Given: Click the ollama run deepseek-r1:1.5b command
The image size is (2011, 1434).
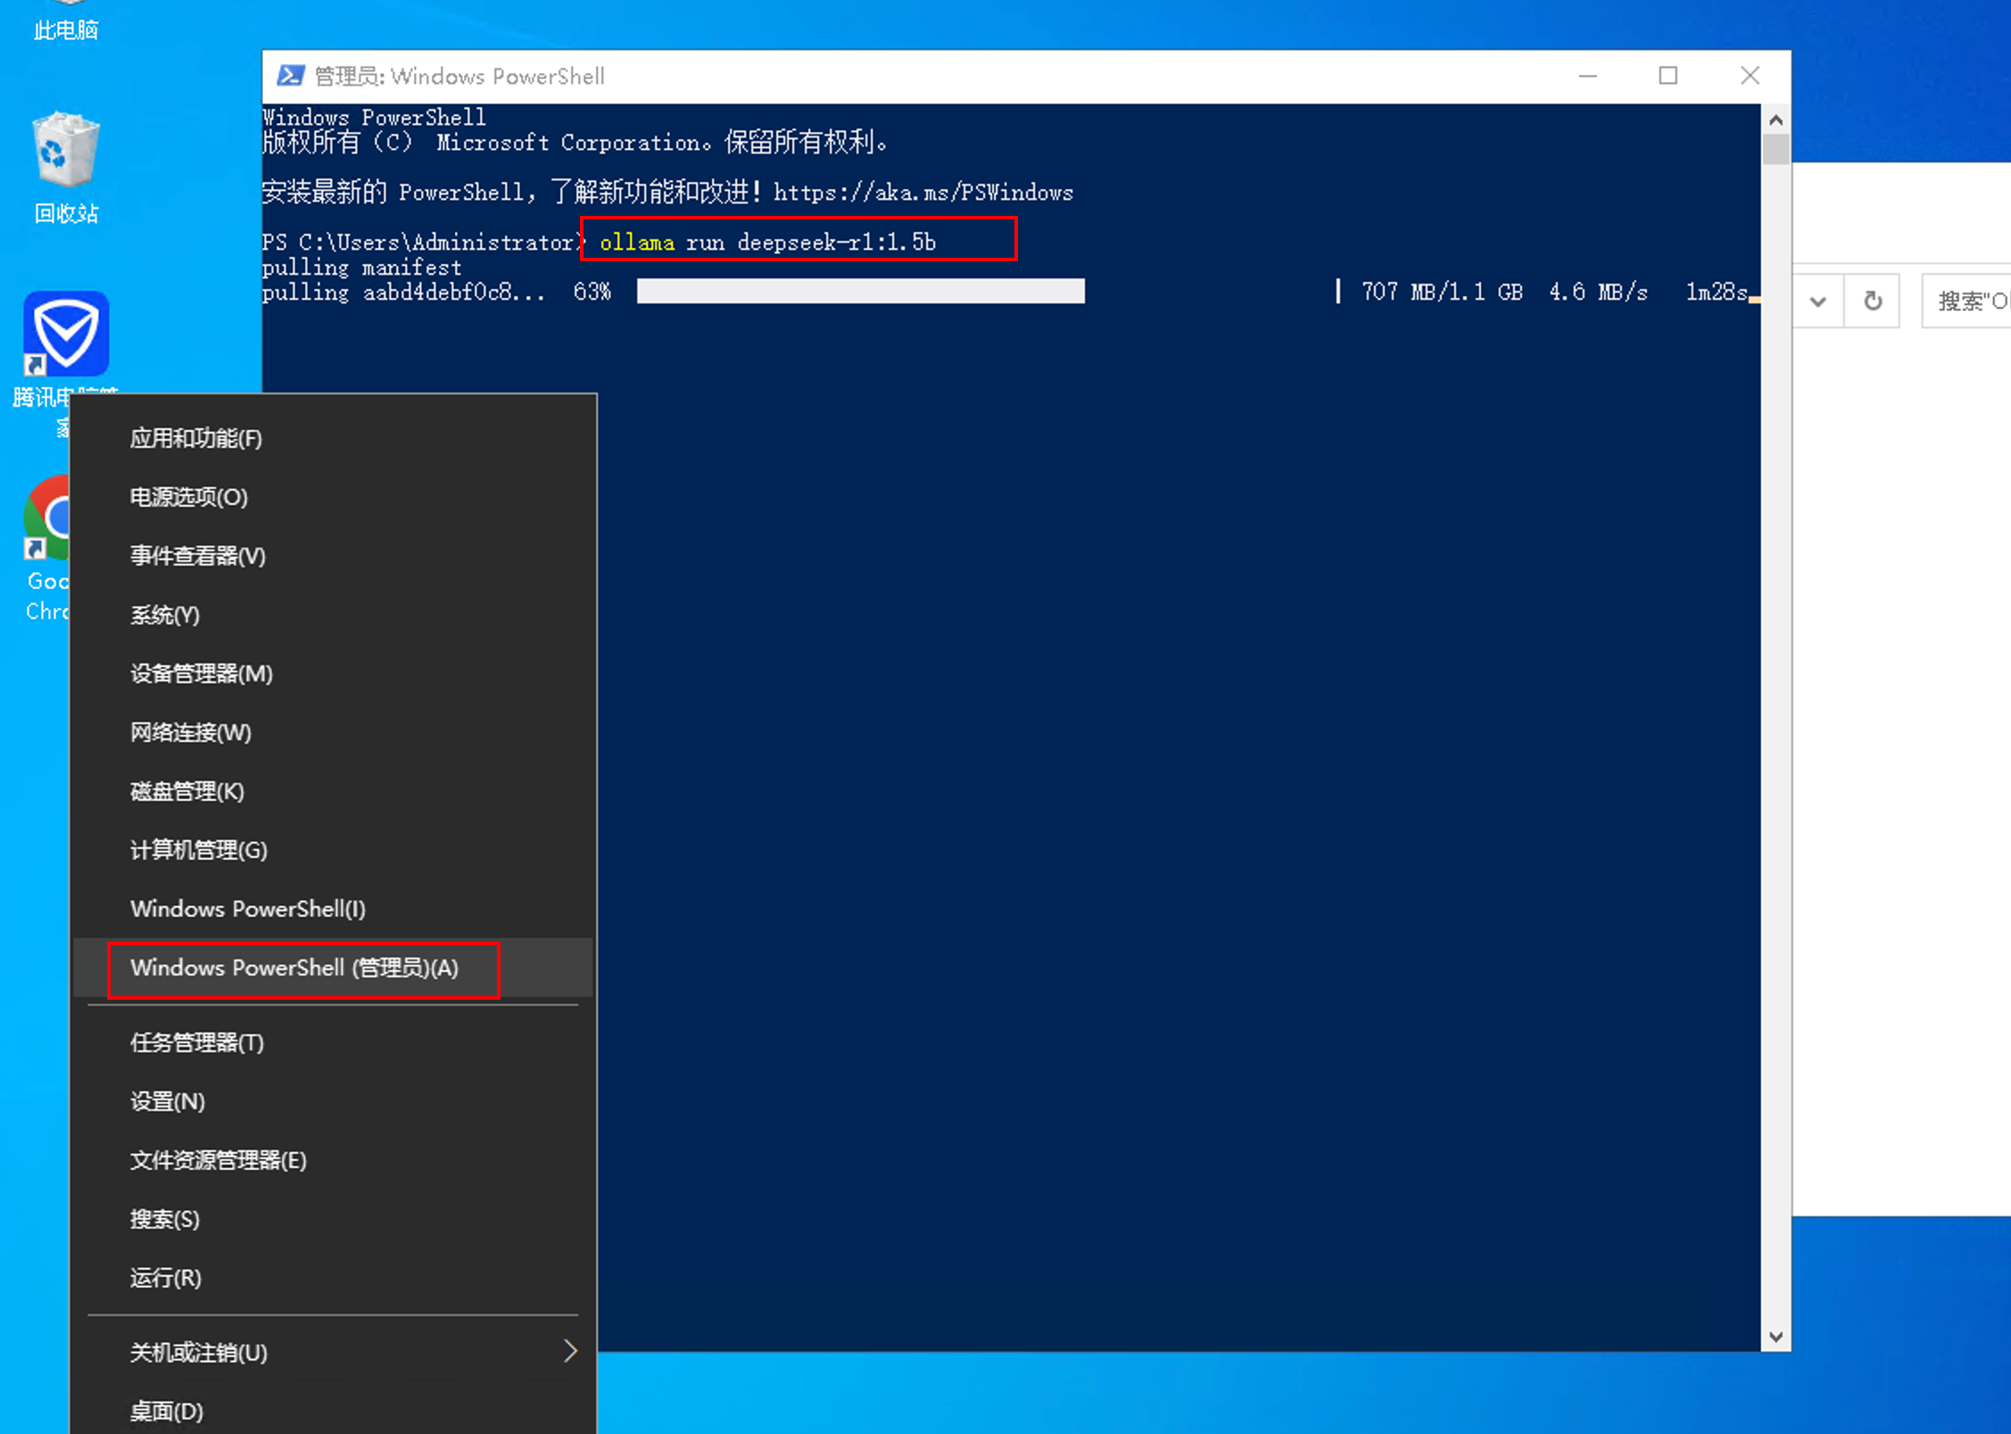Looking at the screenshot, I should pos(767,242).
